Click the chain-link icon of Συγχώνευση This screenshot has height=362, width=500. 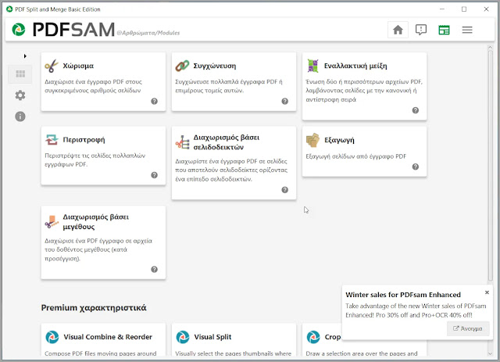click(x=182, y=66)
